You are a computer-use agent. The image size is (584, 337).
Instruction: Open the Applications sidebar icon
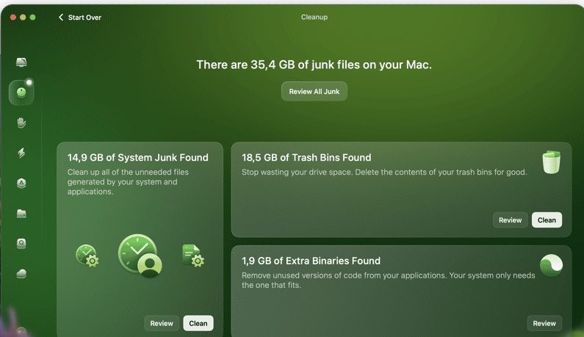[x=21, y=184]
